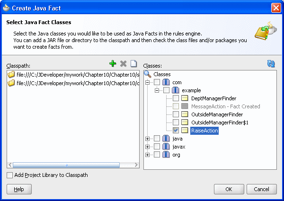Check the OutsideManagerFinder$1 checkbox
This screenshot has width=284, height=201.
(x=176, y=122)
